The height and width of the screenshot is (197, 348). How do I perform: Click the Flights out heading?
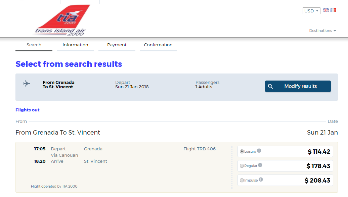28,110
